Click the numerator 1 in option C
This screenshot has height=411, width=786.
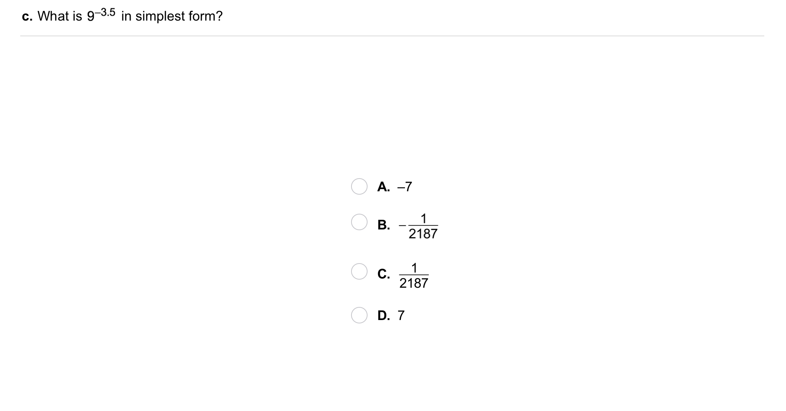(x=414, y=268)
